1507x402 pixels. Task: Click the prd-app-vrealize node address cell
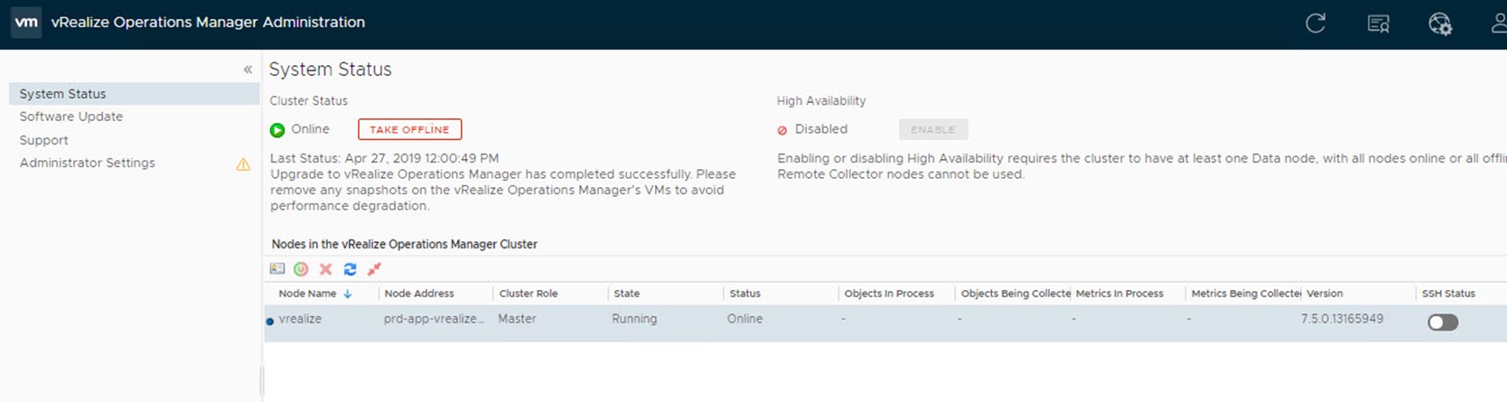(434, 319)
